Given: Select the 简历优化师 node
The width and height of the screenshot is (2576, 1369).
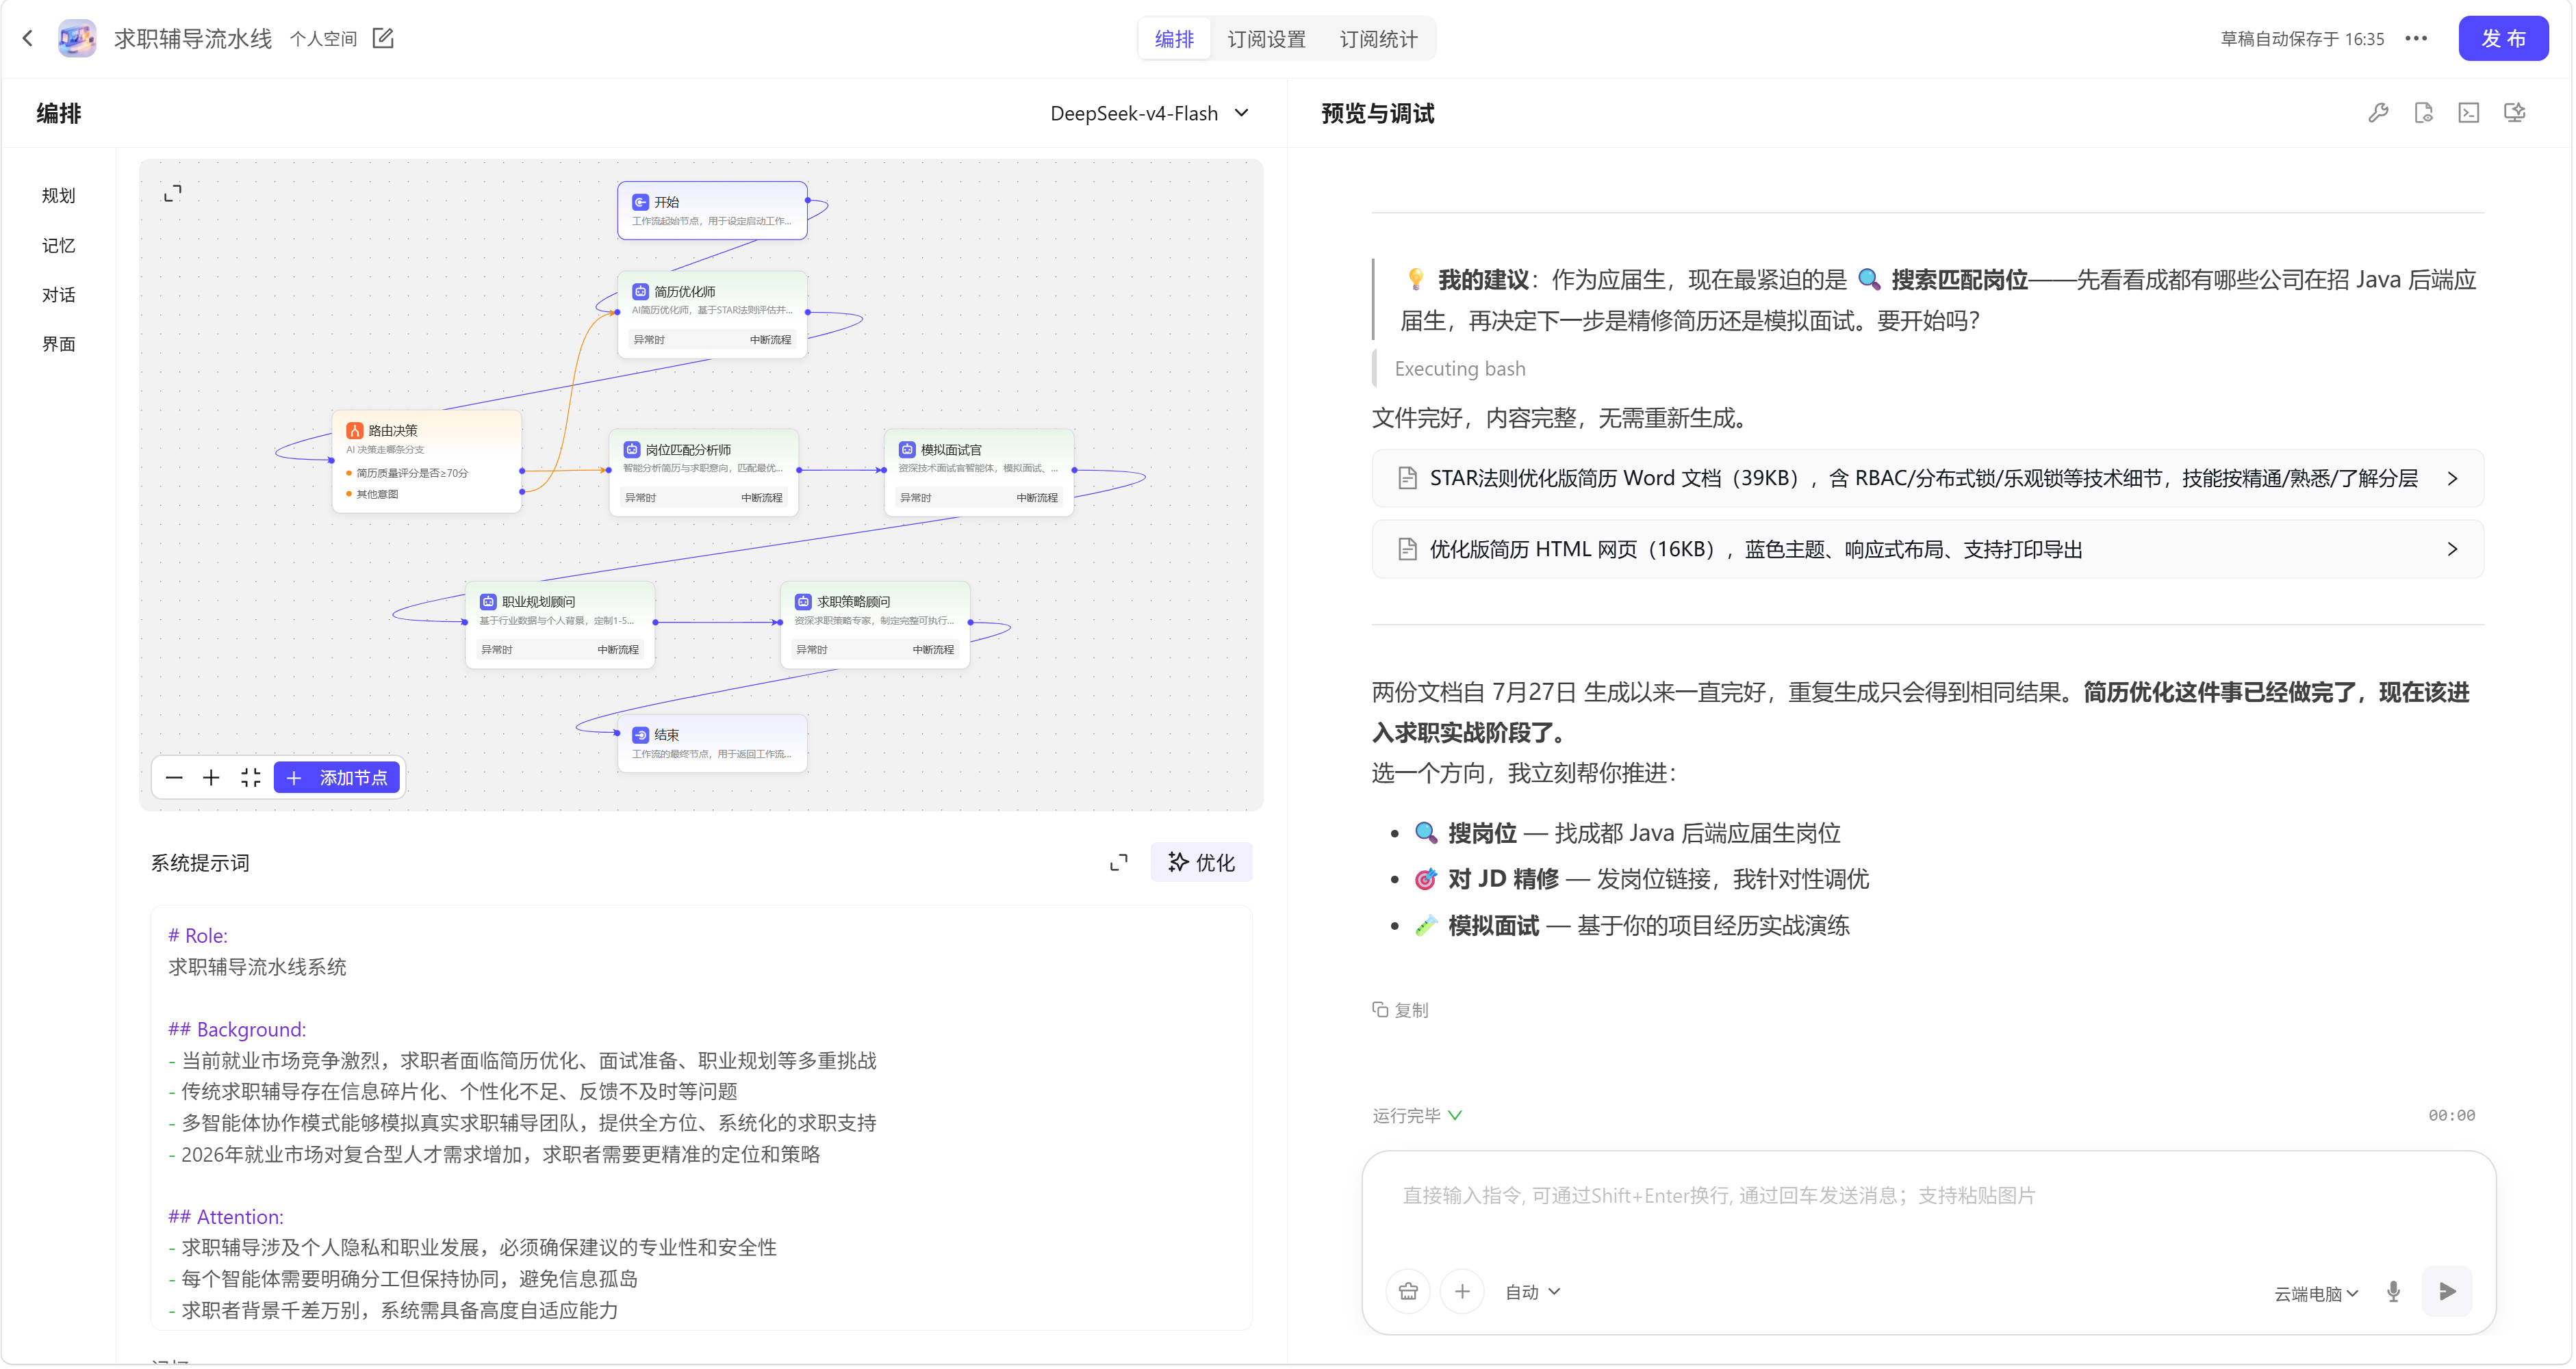Looking at the screenshot, I should (712, 314).
